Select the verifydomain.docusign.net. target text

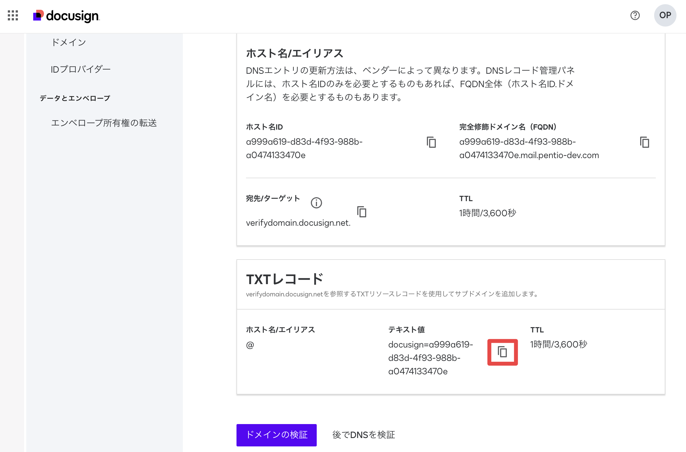click(x=298, y=223)
